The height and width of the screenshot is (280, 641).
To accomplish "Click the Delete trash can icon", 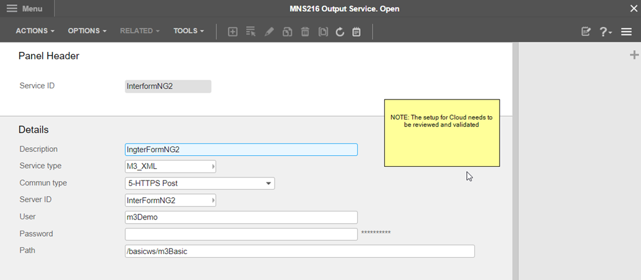I will tap(305, 32).
